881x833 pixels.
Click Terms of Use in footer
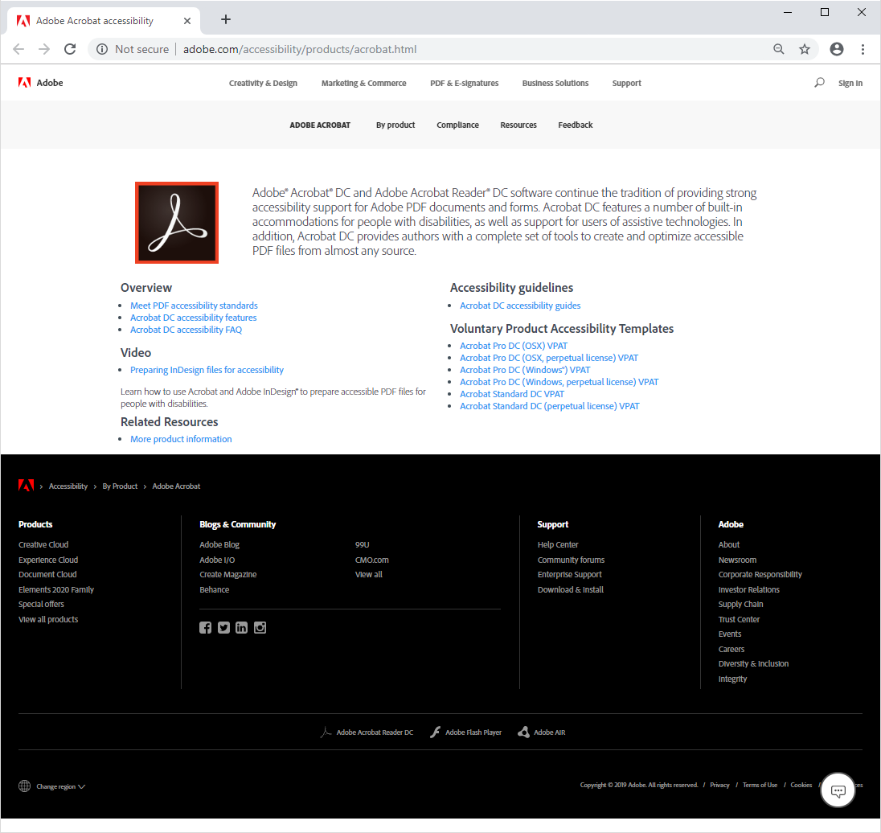(760, 785)
